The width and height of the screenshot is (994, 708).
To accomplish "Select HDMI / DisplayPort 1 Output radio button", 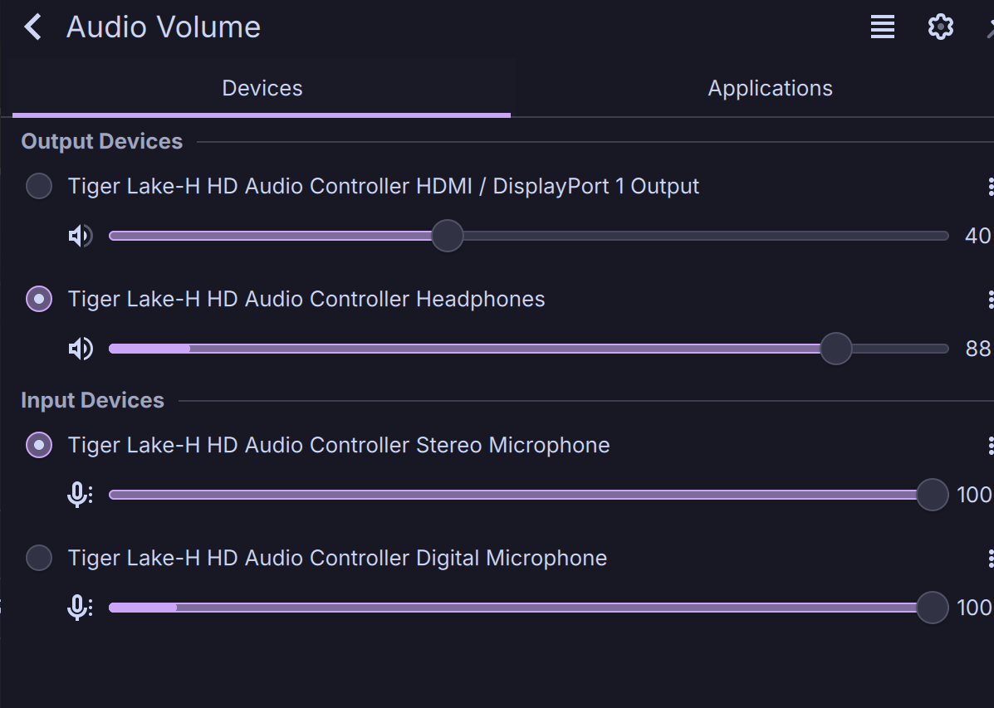I will pos(39,186).
